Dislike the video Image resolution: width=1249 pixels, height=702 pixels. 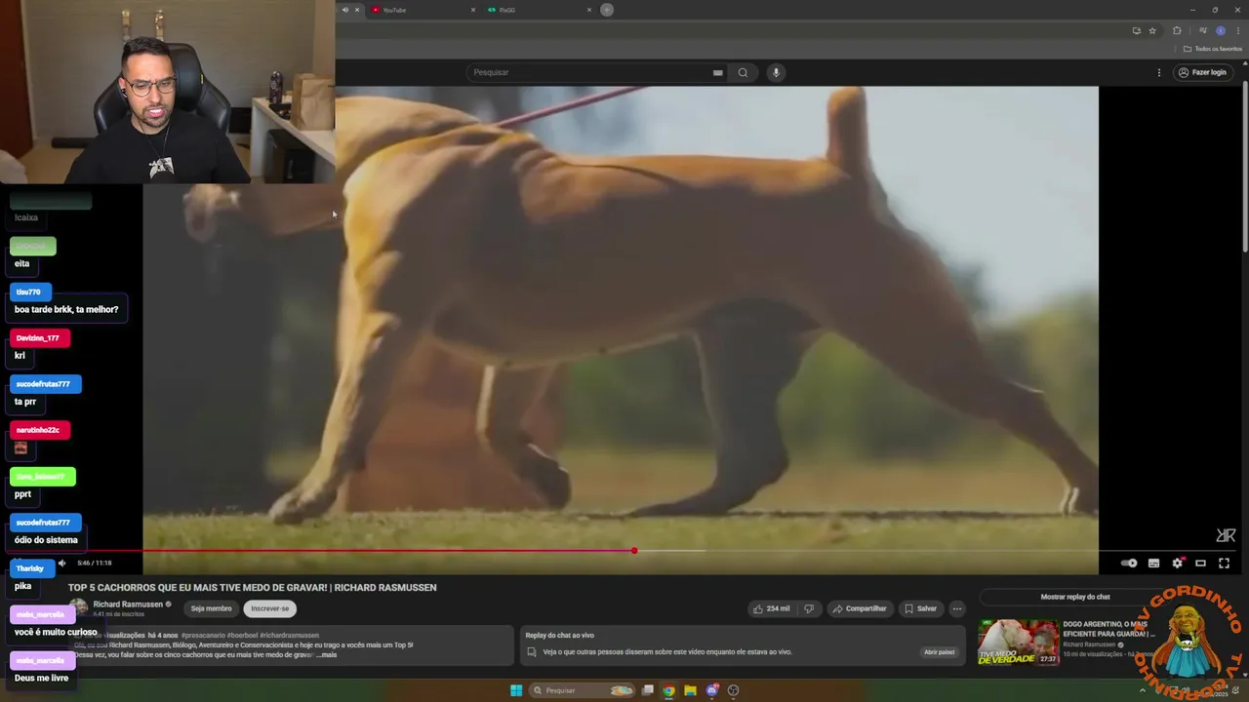click(x=809, y=608)
